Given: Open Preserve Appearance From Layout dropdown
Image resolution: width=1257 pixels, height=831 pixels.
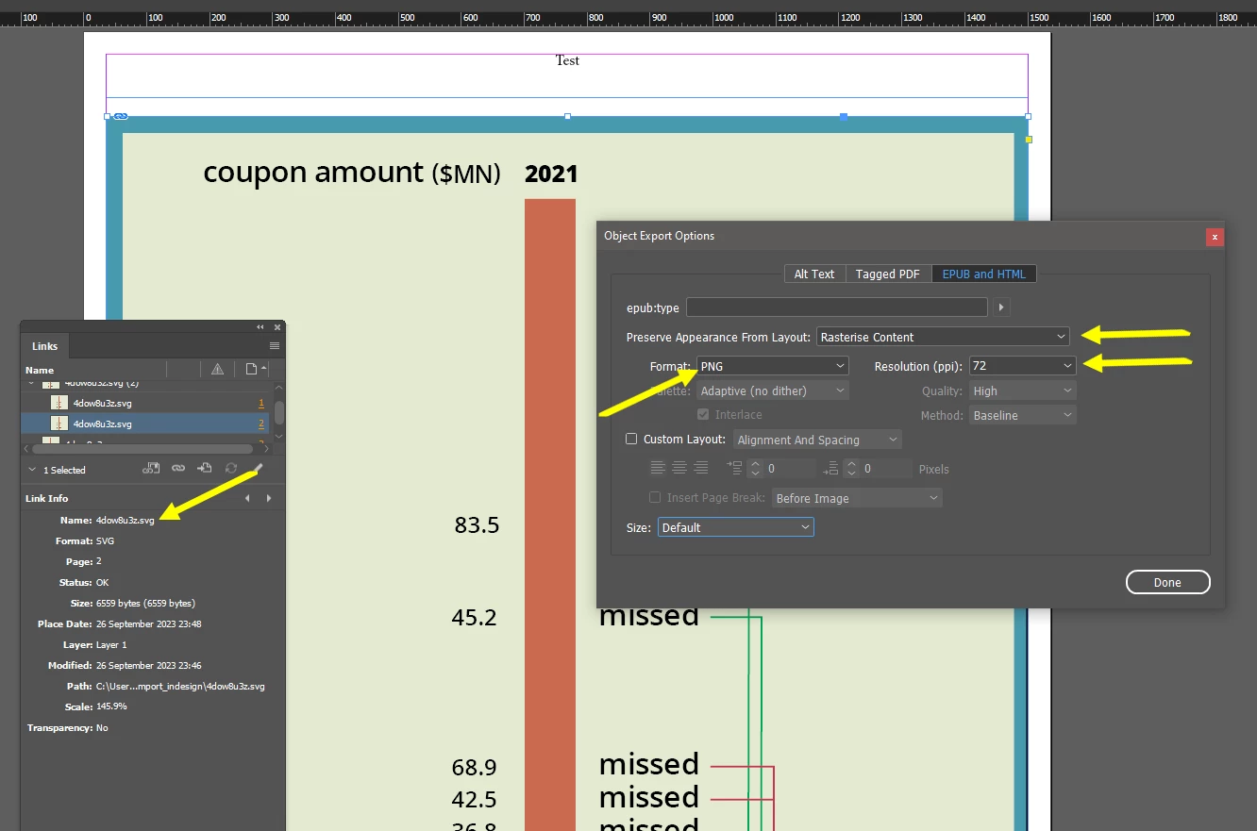Looking at the screenshot, I should (943, 337).
